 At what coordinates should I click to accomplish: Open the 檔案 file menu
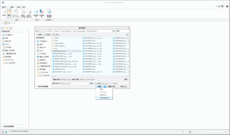point(4,6)
